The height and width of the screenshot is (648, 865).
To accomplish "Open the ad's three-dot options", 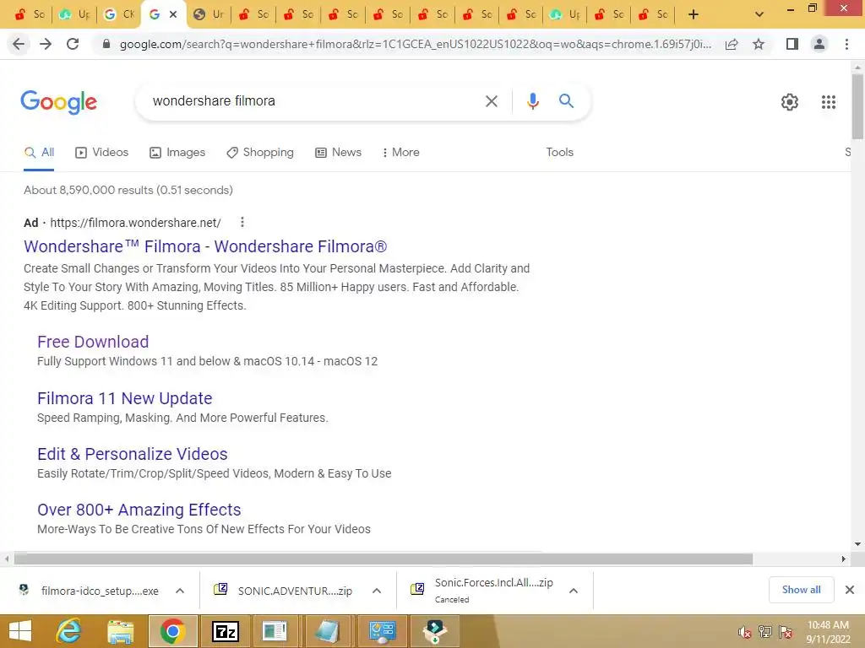I will (242, 222).
